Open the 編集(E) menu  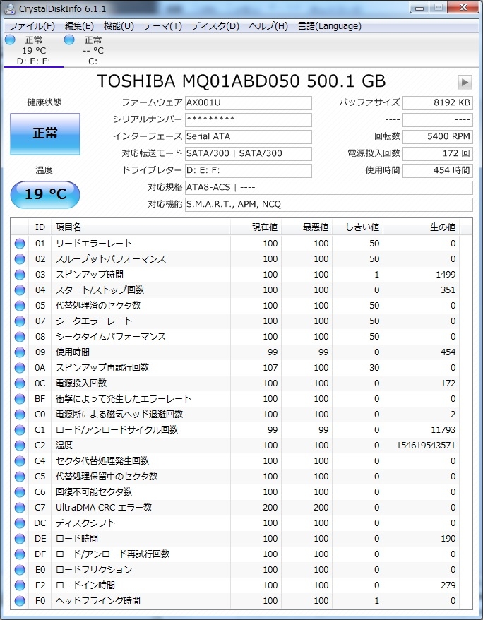coord(79,26)
